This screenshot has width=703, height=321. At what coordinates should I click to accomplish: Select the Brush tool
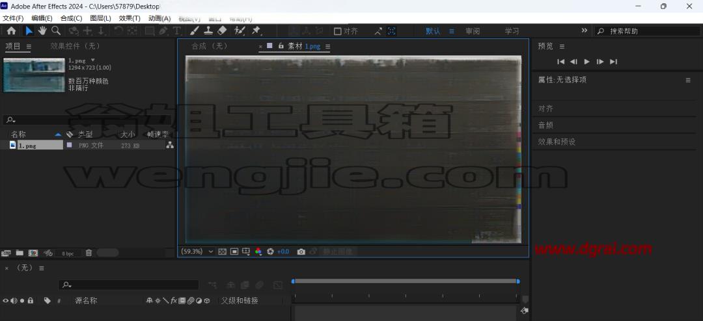click(x=194, y=31)
